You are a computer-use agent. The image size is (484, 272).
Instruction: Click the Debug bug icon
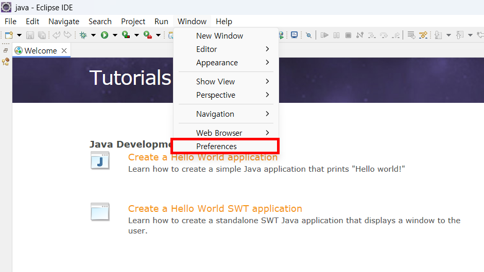[x=83, y=35]
